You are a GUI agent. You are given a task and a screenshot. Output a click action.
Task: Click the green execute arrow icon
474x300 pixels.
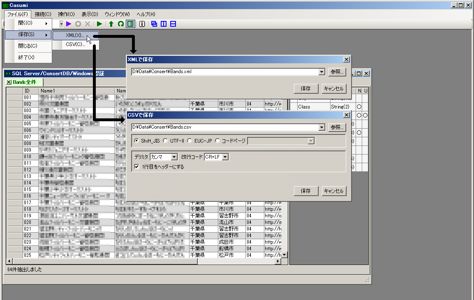coord(99,24)
